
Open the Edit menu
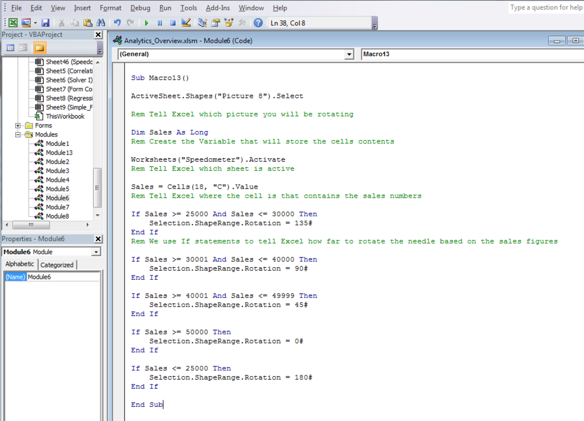point(36,8)
